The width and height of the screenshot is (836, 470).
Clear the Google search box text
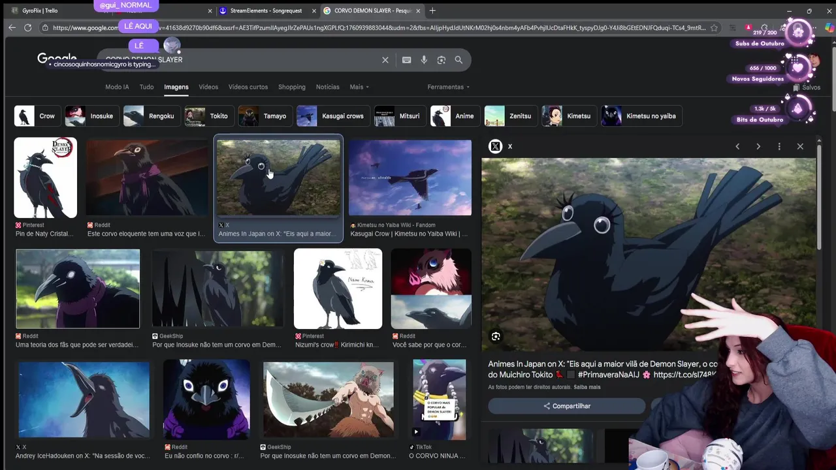coord(385,60)
